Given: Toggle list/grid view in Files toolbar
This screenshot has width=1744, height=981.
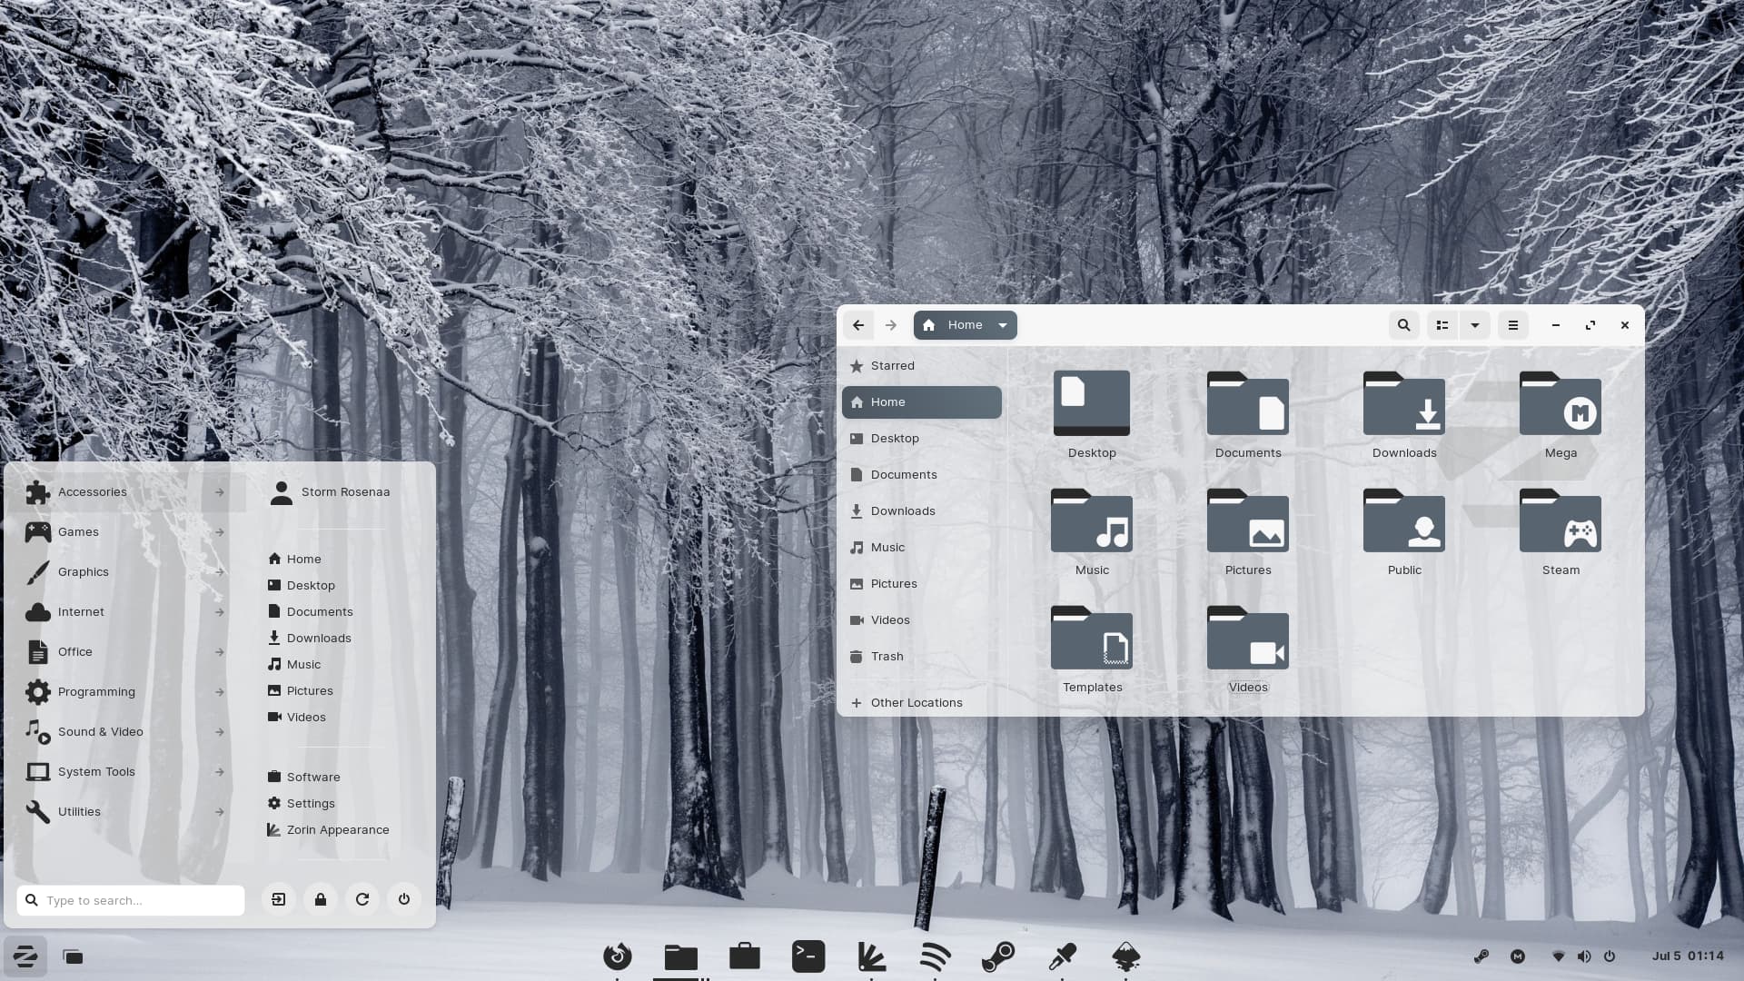Looking at the screenshot, I should (x=1442, y=325).
